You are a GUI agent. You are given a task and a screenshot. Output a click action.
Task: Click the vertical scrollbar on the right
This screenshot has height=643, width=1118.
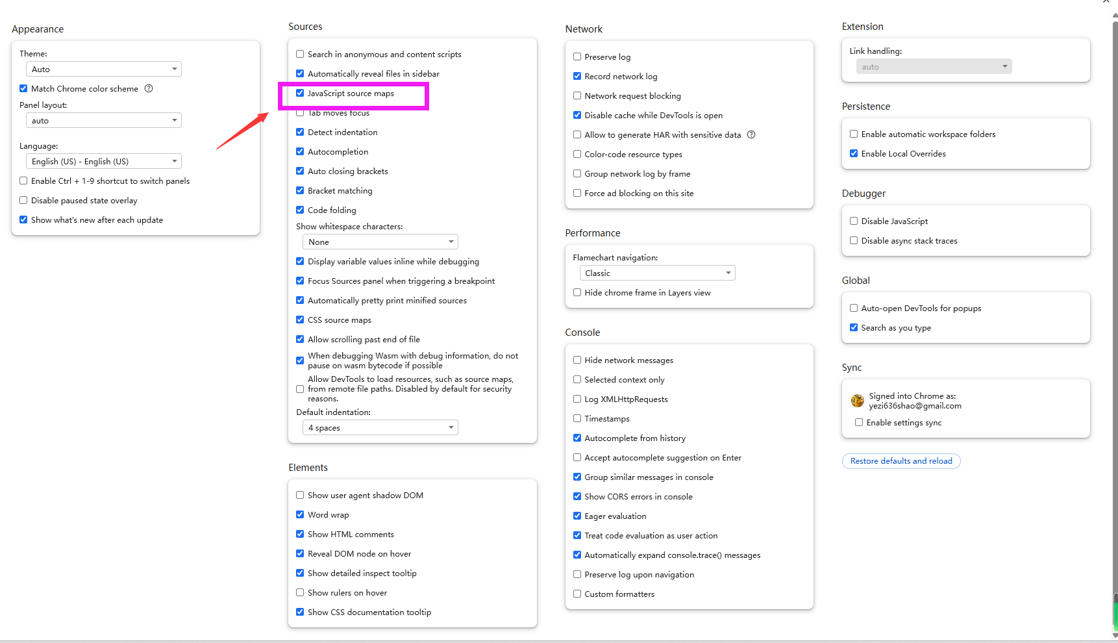point(1115,325)
